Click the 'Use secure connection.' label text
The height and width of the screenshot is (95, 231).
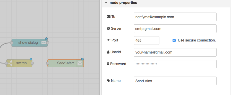point(197,40)
